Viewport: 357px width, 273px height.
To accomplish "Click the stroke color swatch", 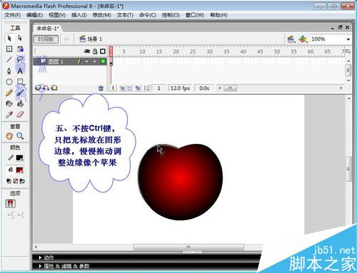I will coord(19,158).
